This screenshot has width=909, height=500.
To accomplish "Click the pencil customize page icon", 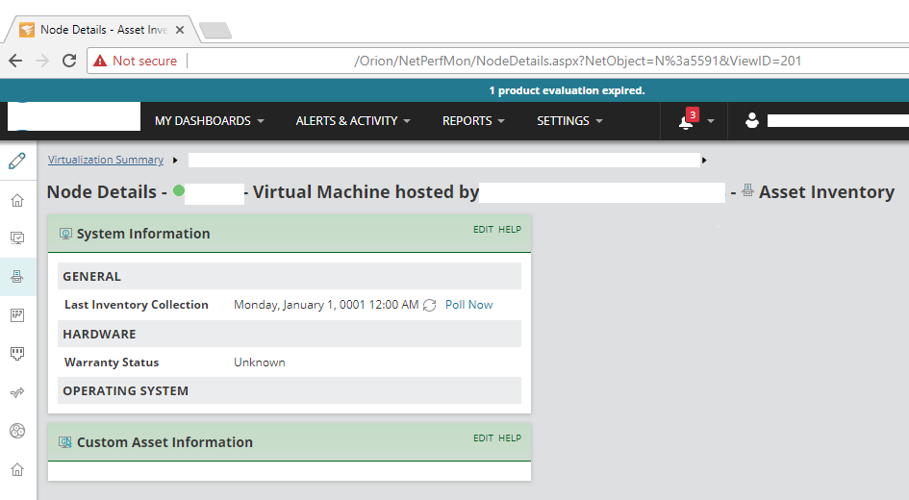I will tap(17, 161).
